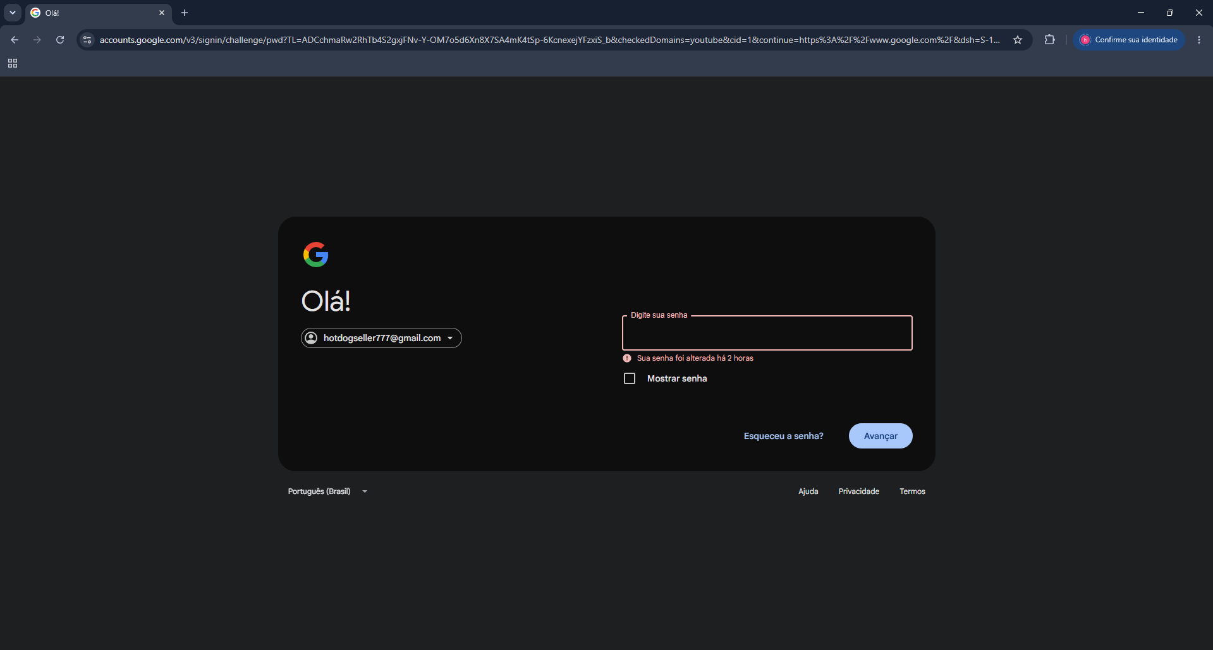Restore down the browser window
The width and height of the screenshot is (1213, 650).
[x=1170, y=13]
